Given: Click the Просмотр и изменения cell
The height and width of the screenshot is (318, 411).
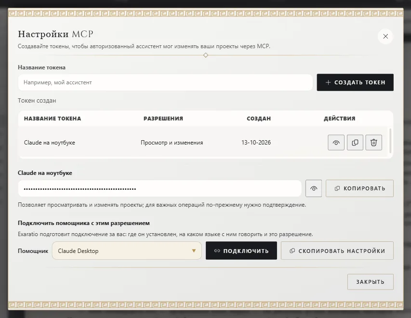Looking at the screenshot, I should tap(172, 143).
